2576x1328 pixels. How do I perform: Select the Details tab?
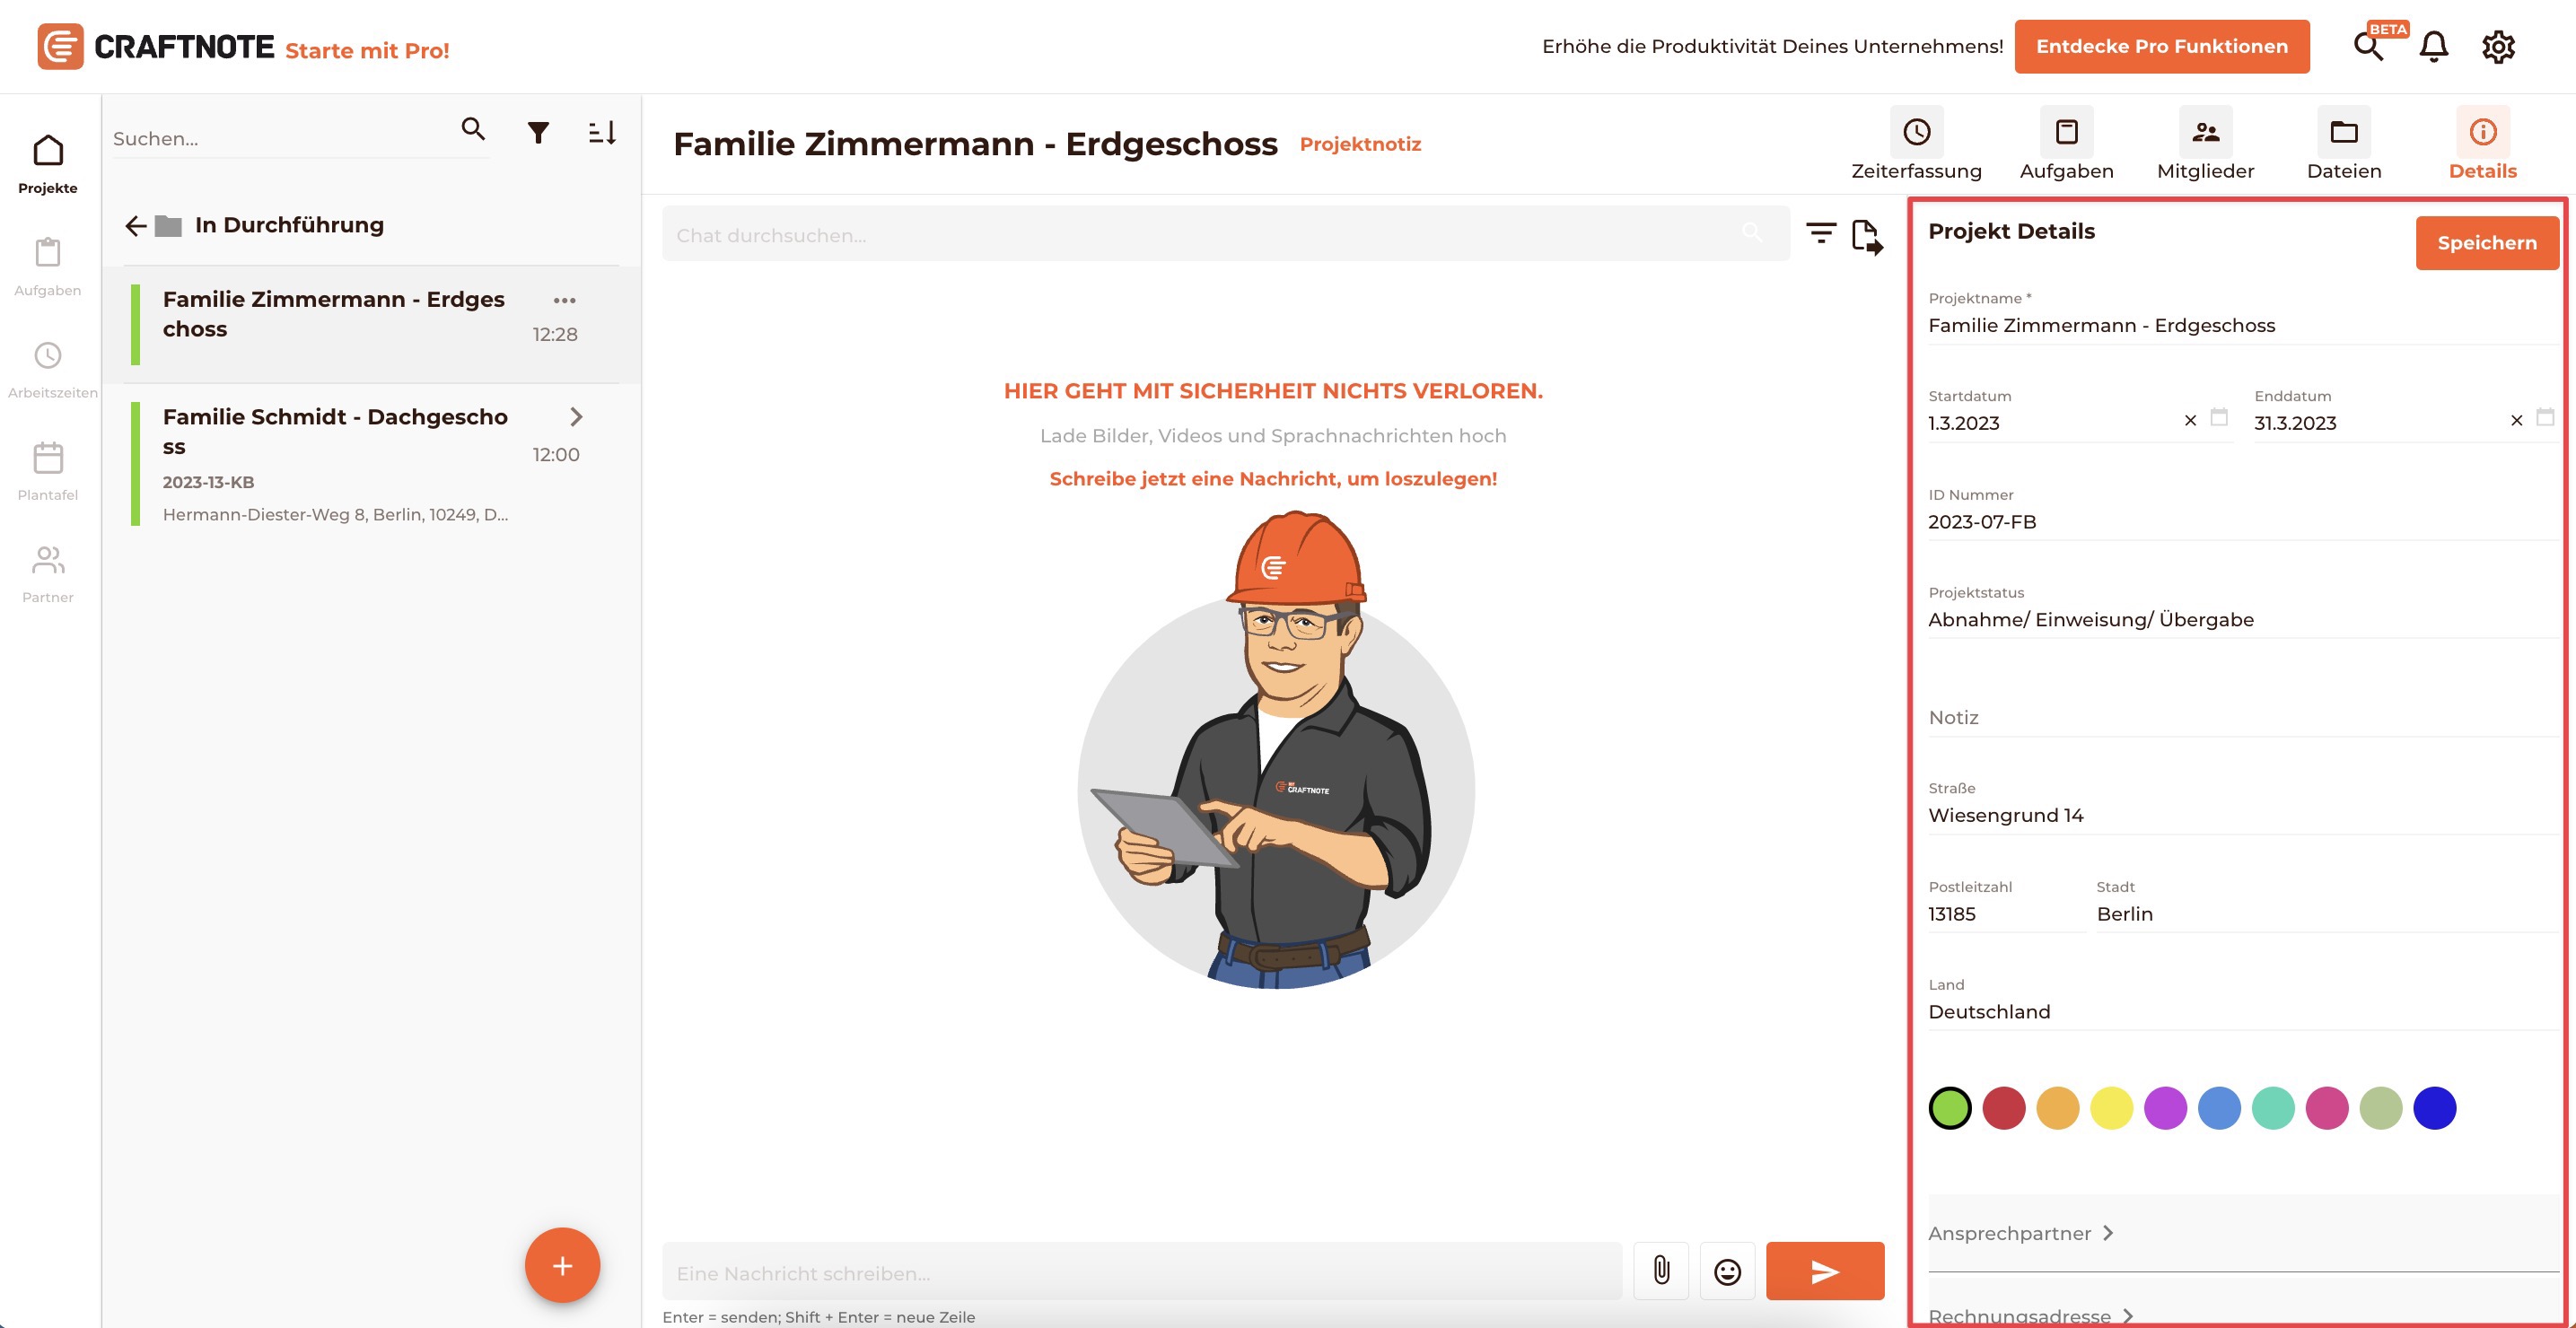pyautogui.click(x=2482, y=145)
